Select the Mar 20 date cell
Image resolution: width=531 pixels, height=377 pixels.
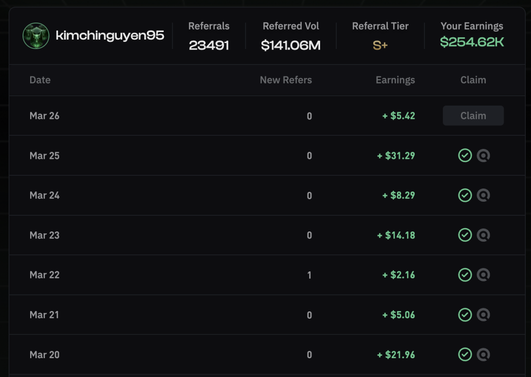point(44,355)
